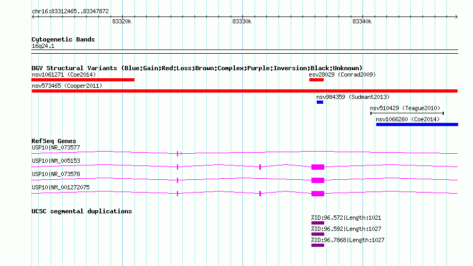Click the 16q24.1 band label
Viewport: 473px width, 266px height.
click(43, 46)
